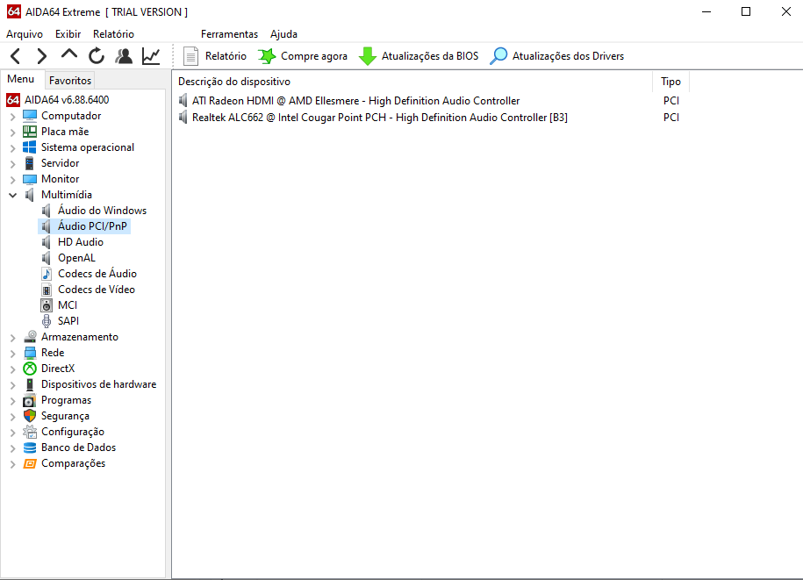This screenshot has width=803, height=580.
Task: Select Placa mãe motherboard icon
Action: [x=30, y=132]
